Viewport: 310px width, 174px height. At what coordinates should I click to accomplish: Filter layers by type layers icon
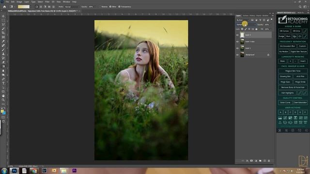(x=260, y=20)
